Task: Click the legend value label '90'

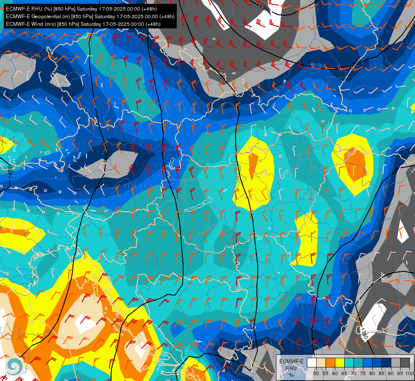Action: pos(391,373)
